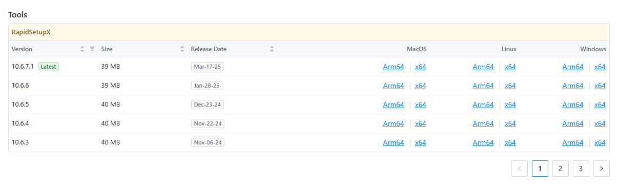The width and height of the screenshot is (619, 188).
Task: Download 10.6.7.1 Windows x64 build
Action: click(600, 67)
